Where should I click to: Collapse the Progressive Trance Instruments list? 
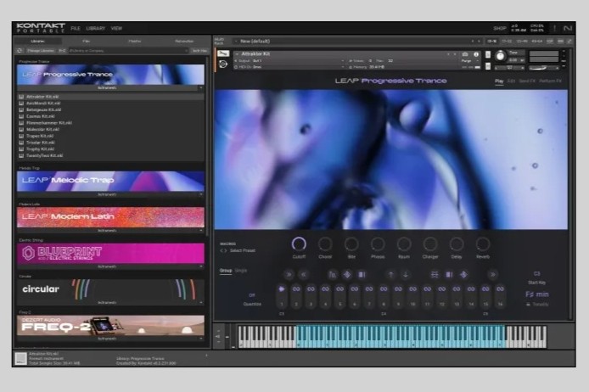[x=201, y=87]
